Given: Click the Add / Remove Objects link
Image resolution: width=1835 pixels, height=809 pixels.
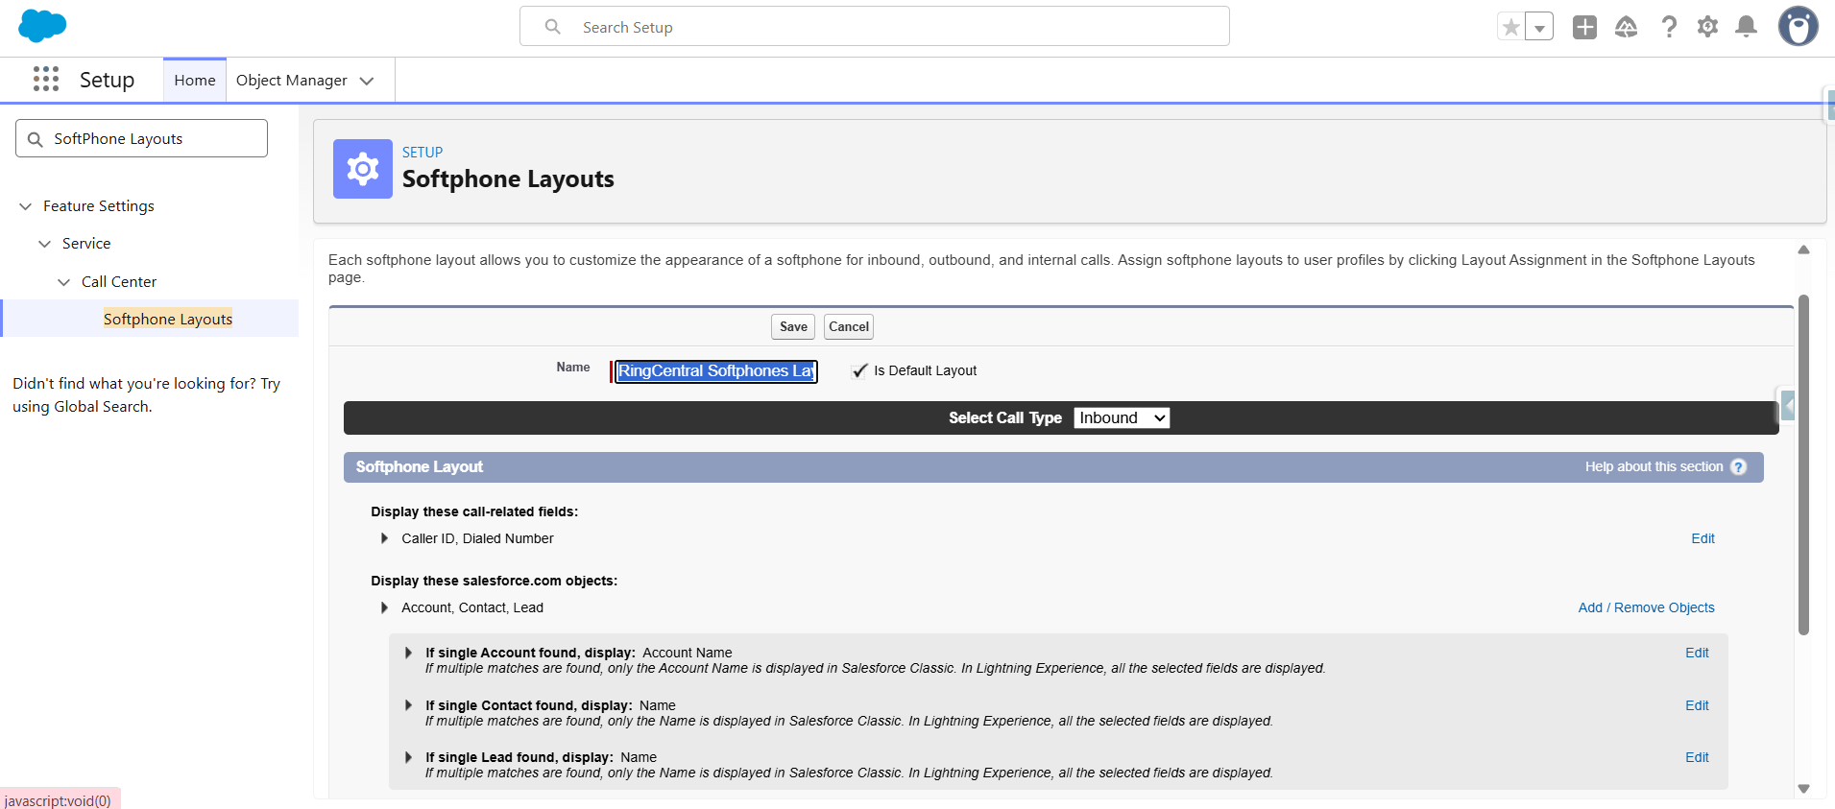Looking at the screenshot, I should pos(1646,607).
